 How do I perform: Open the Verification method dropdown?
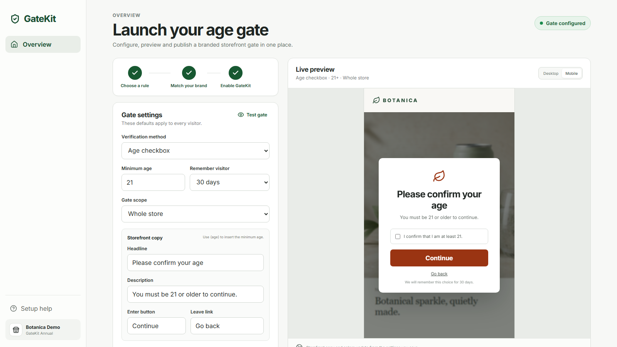point(196,151)
